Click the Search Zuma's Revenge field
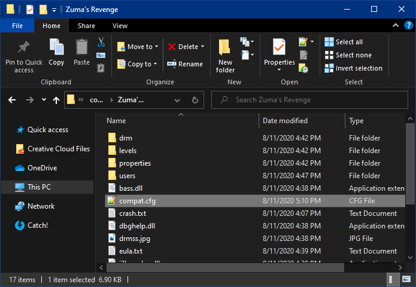Screen dimensions: 416x287 309,100
